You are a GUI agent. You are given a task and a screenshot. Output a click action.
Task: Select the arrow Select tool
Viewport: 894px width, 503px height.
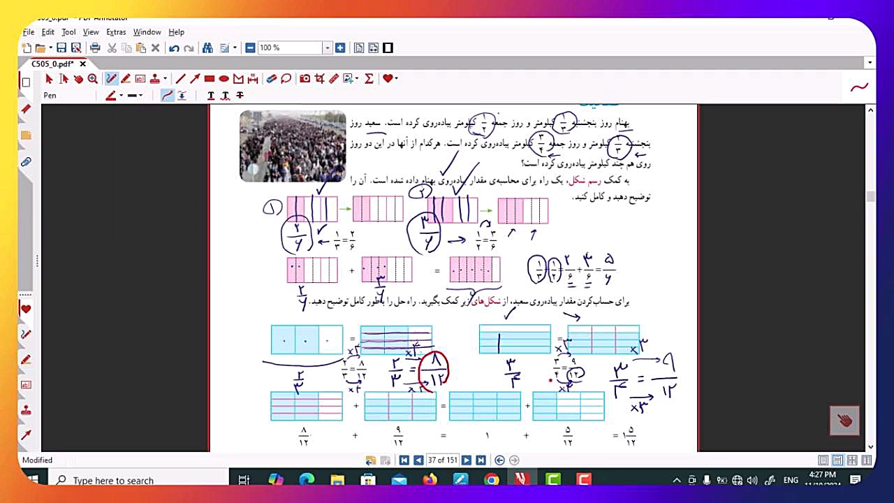click(x=50, y=79)
